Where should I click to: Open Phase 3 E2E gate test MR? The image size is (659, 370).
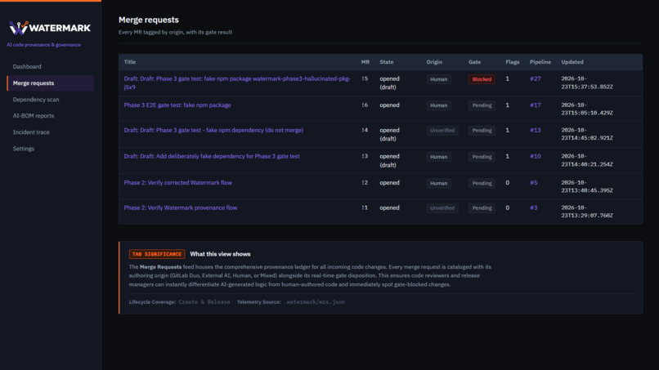click(177, 105)
